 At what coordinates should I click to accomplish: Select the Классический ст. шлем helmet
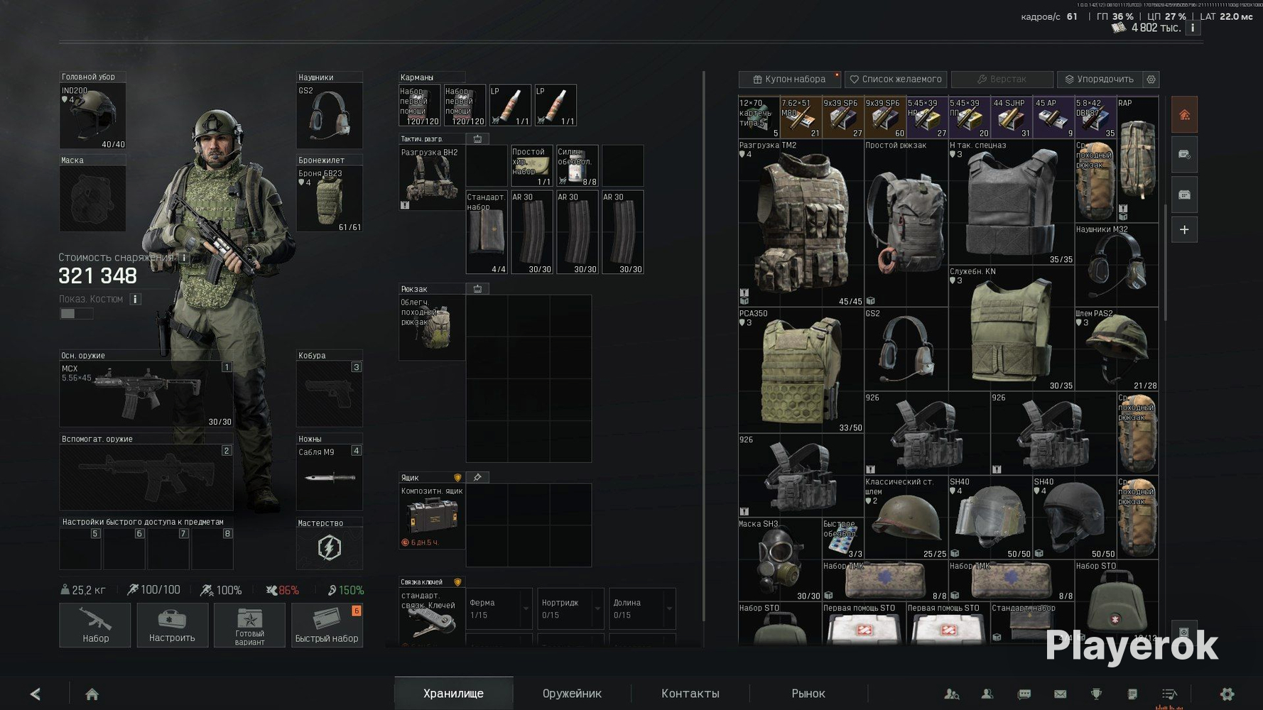click(906, 518)
